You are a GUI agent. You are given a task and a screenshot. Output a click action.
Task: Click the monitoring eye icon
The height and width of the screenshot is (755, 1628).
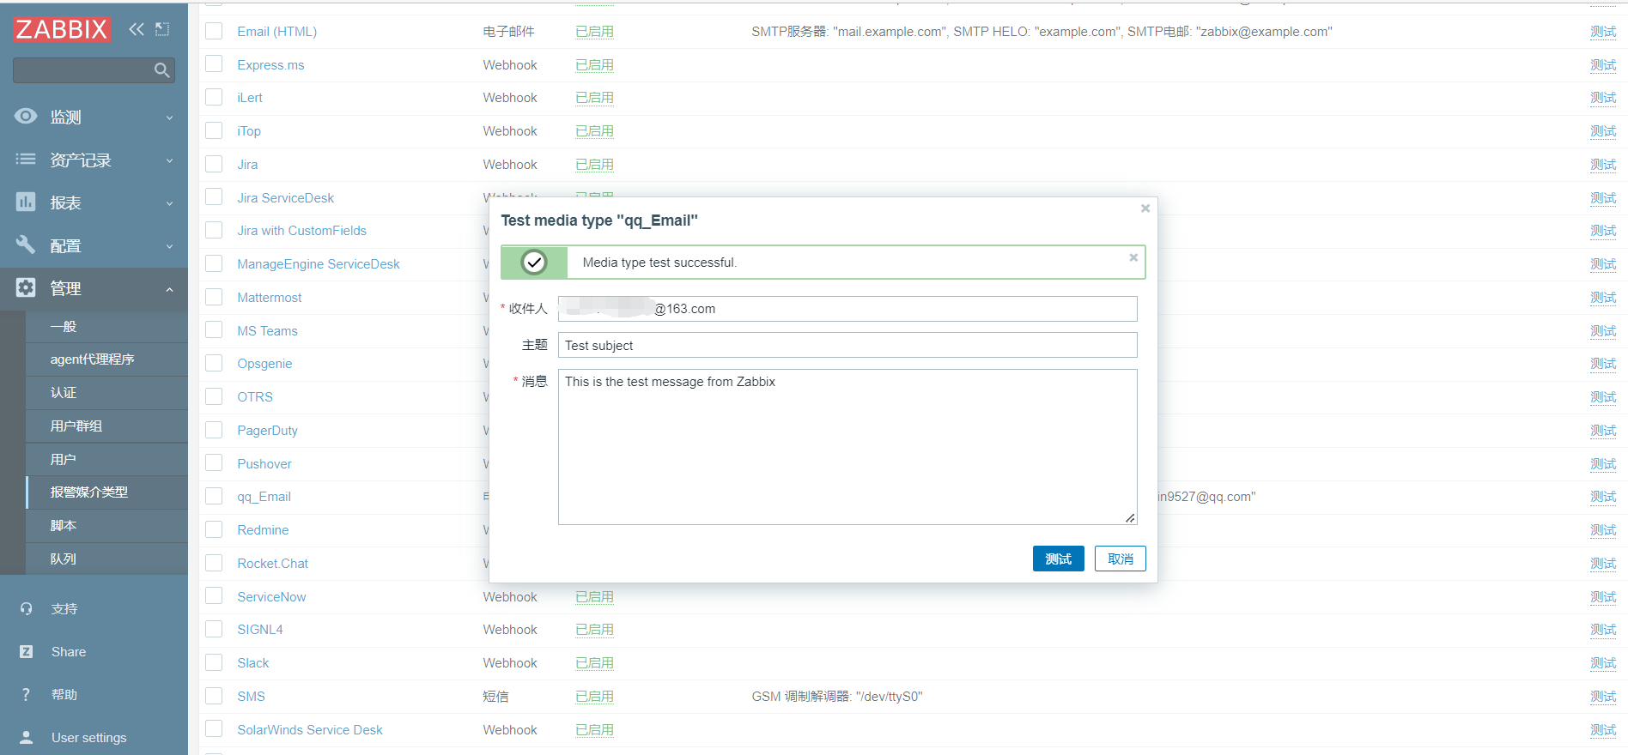(x=26, y=116)
